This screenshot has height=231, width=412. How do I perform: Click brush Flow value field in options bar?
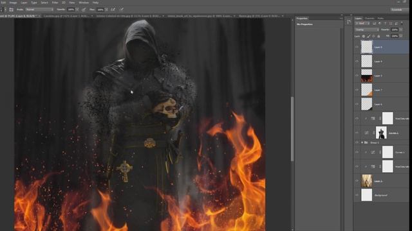pyautogui.click(x=100, y=10)
